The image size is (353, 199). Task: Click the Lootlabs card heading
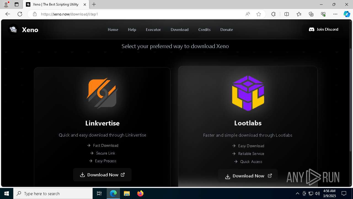tap(248, 123)
